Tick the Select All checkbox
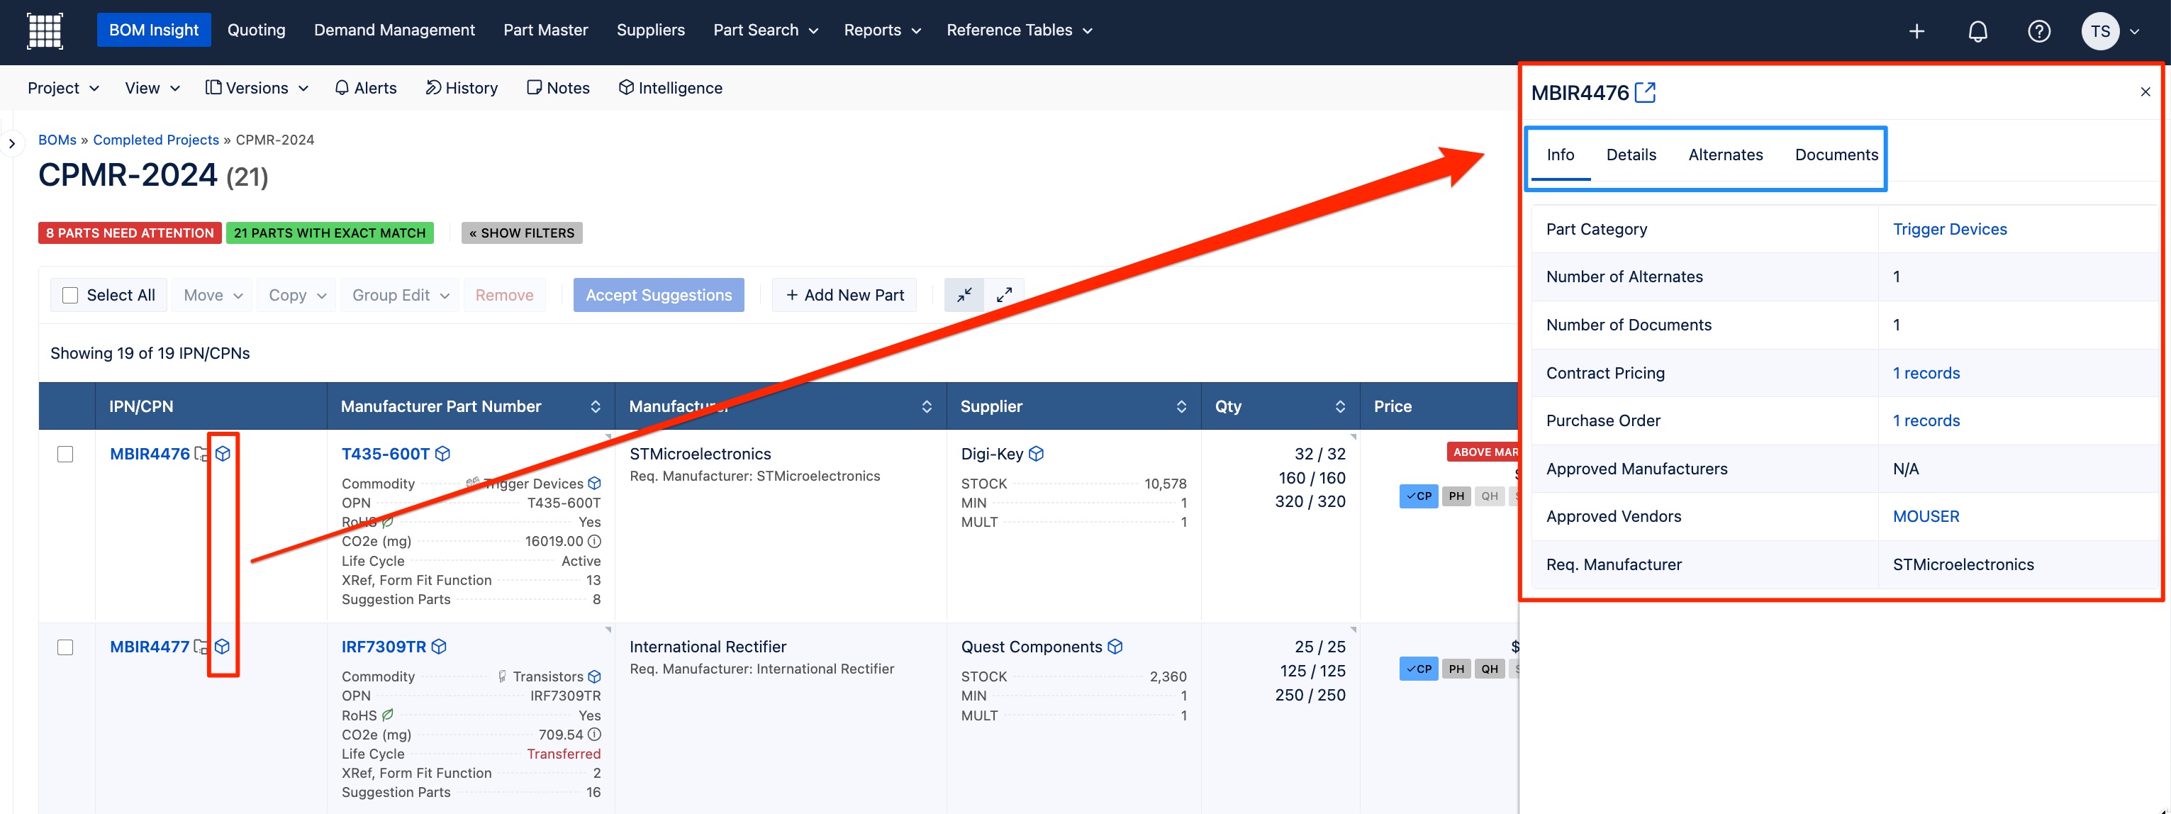The height and width of the screenshot is (814, 2171). pyautogui.click(x=70, y=295)
